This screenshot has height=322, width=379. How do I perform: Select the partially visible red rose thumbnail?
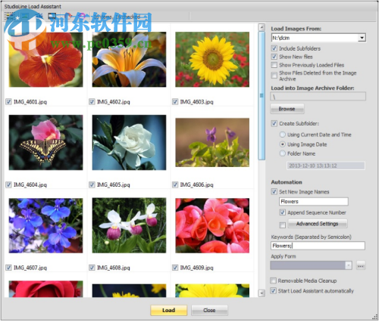[x=45, y=289]
